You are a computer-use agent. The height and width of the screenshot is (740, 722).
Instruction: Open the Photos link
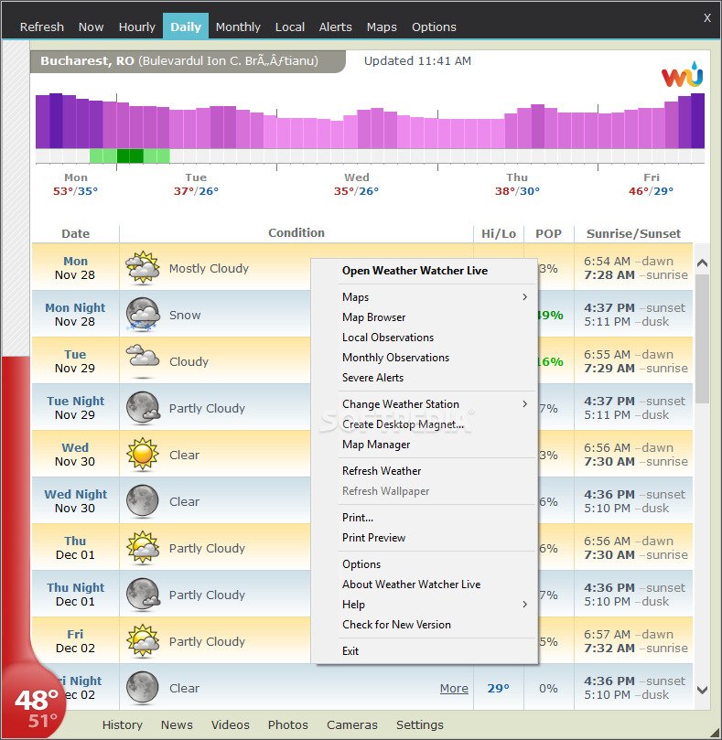pyautogui.click(x=287, y=724)
